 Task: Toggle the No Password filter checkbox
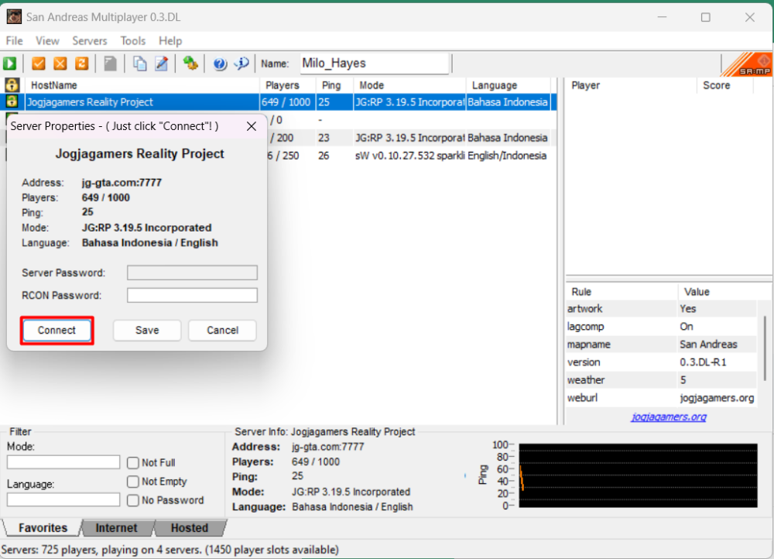[x=133, y=500]
